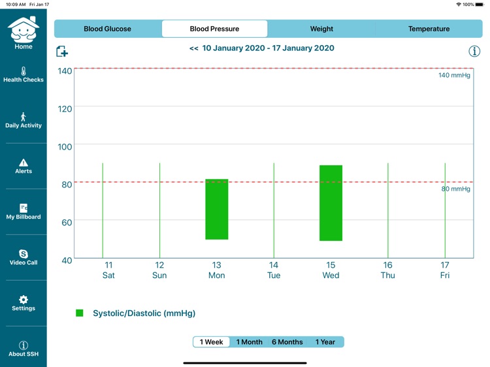Click the Systolic/Diastolic (mmHg) legend label
490x367 pixels.
[x=144, y=313]
